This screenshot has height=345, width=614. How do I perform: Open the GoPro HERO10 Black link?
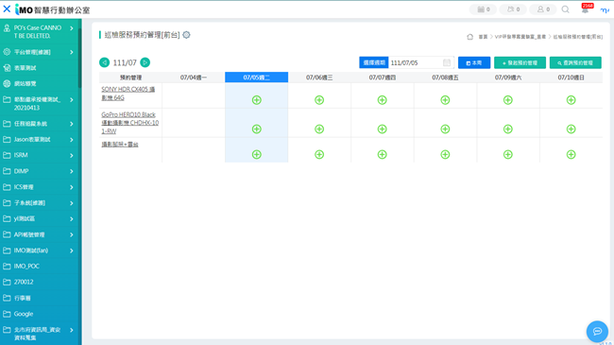click(130, 123)
